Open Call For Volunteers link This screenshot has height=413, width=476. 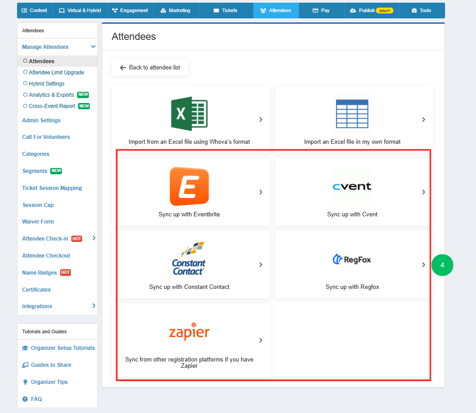(x=46, y=137)
